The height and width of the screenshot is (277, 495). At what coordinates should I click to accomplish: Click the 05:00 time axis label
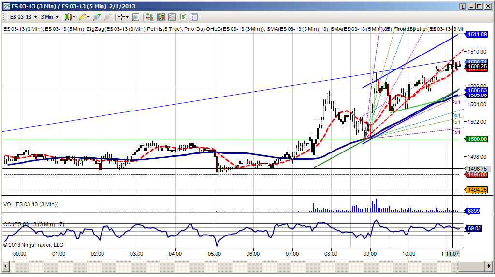click(214, 254)
